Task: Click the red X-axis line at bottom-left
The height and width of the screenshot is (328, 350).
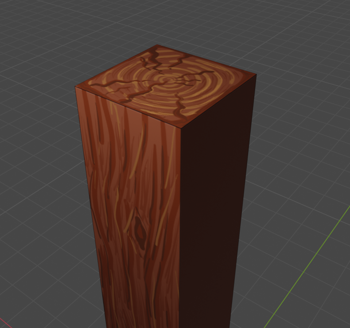Action: (4, 322)
